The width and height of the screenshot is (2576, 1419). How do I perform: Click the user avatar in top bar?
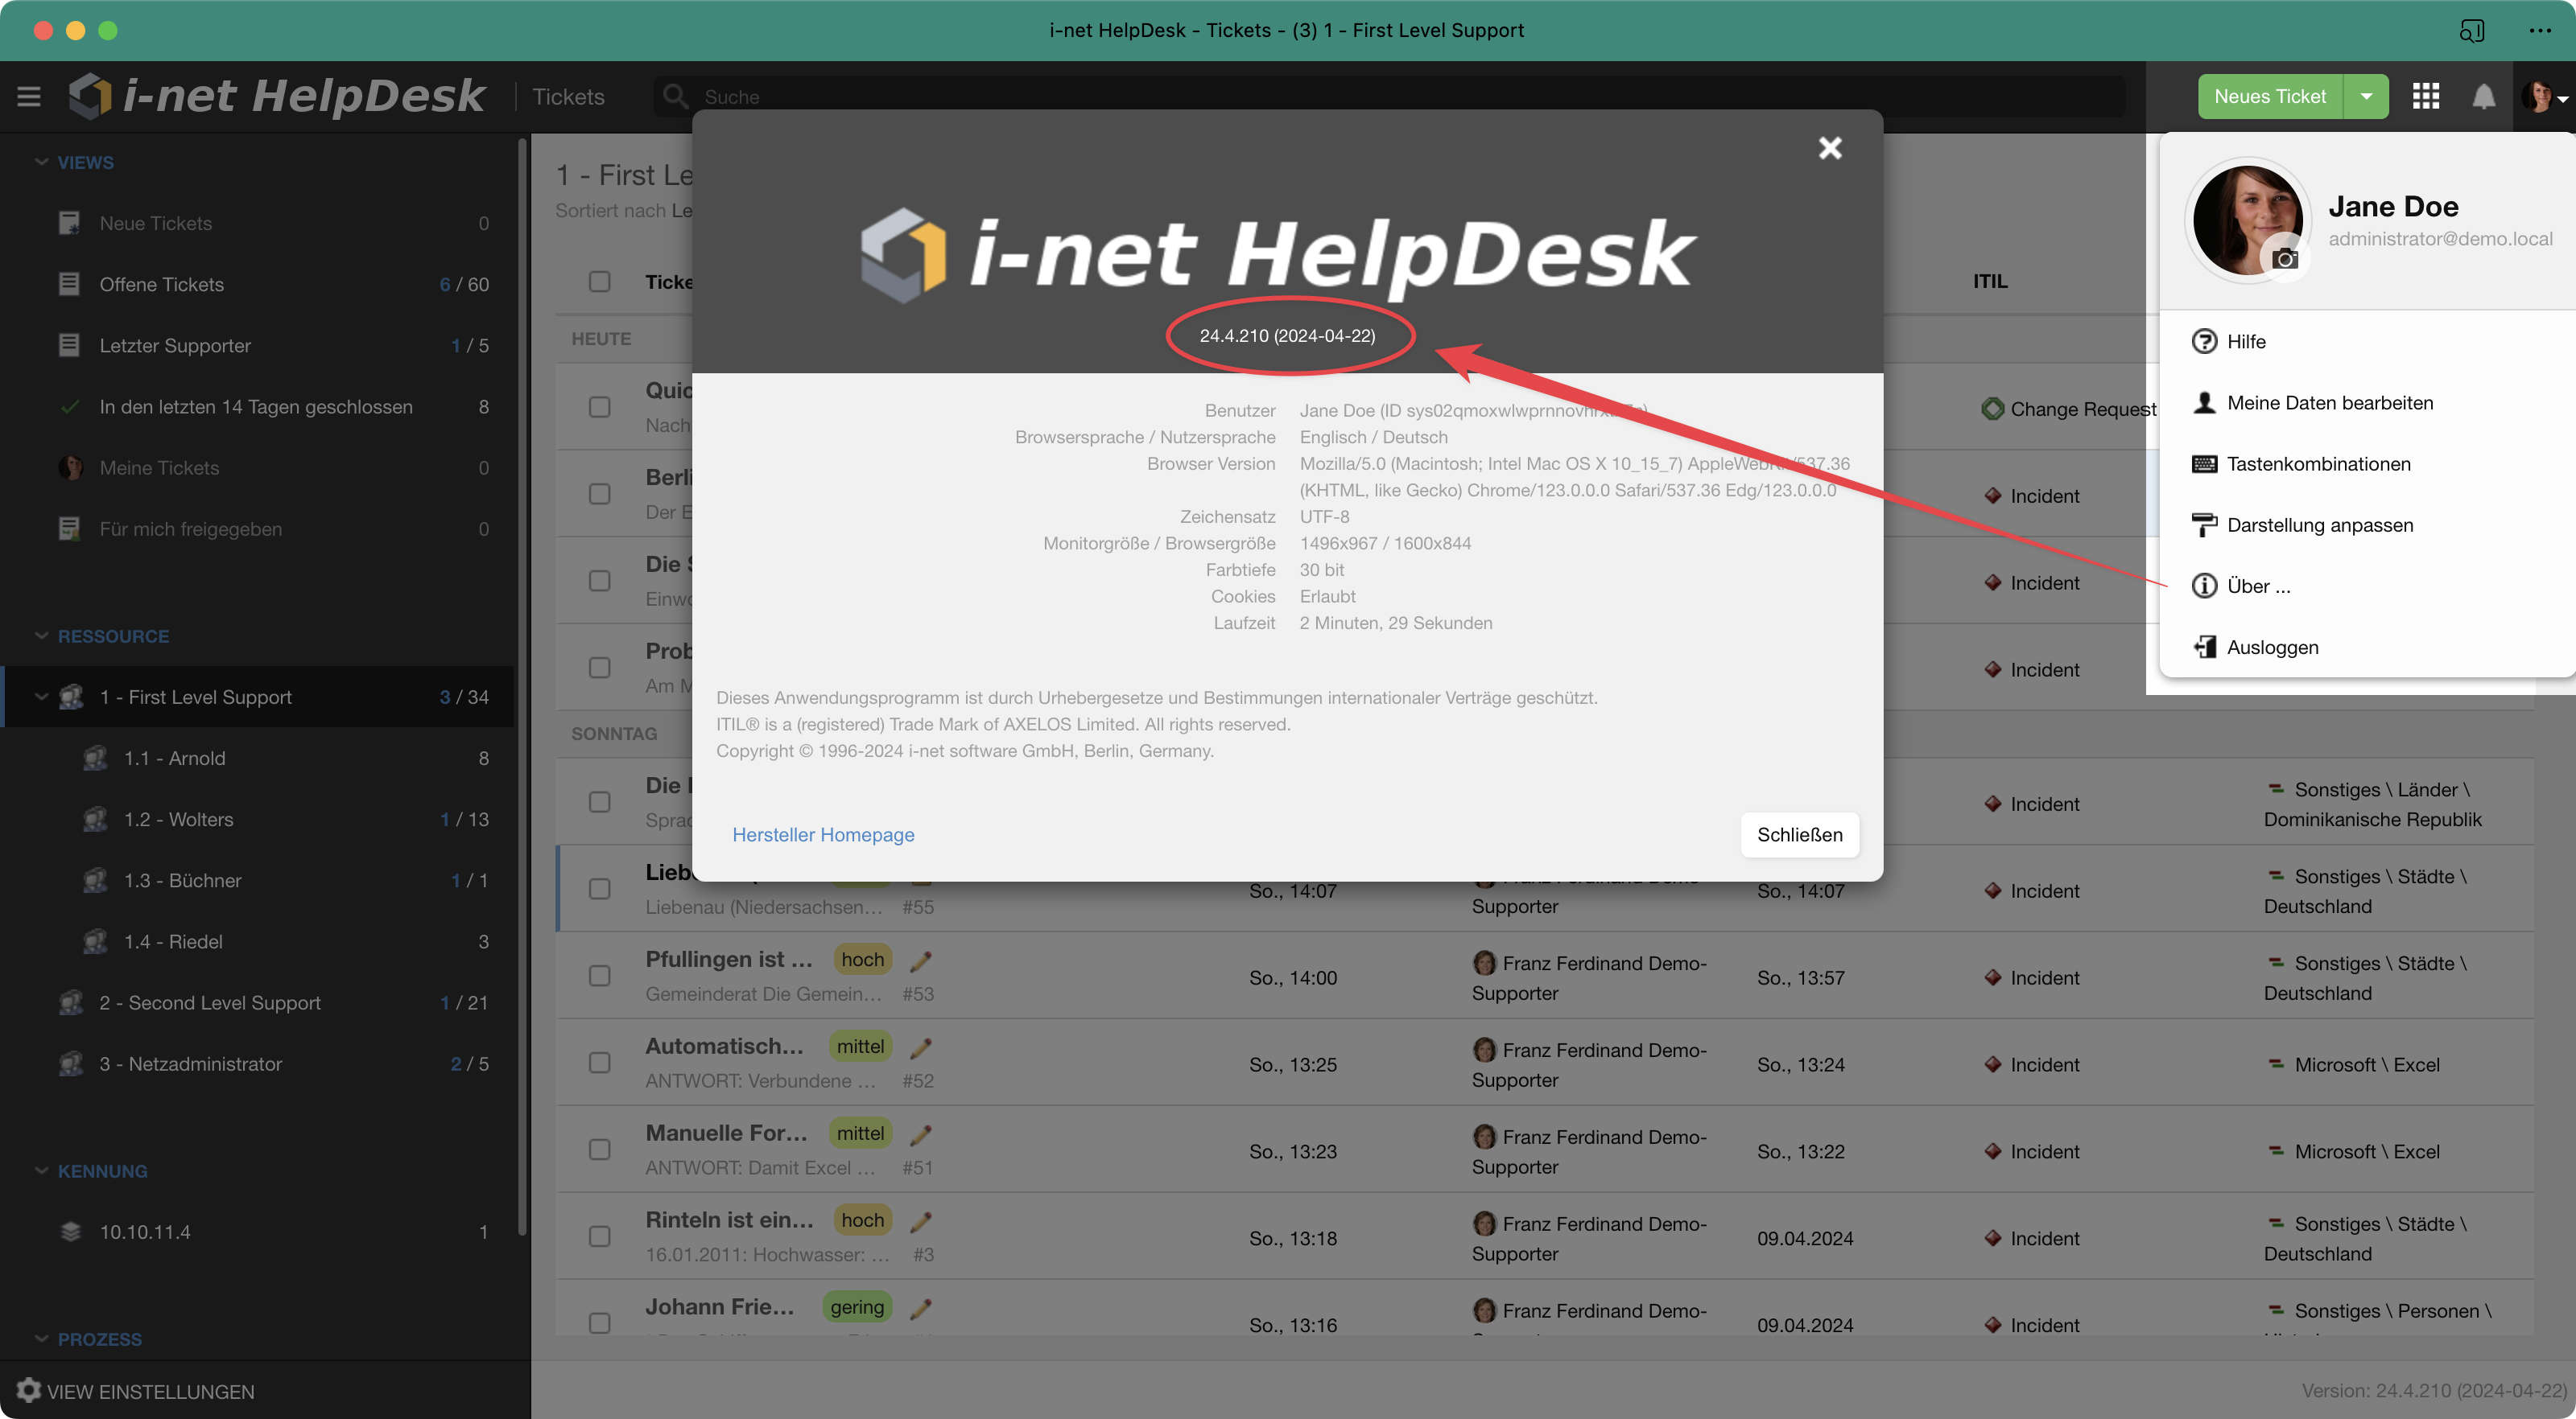click(x=2537, y=97)
